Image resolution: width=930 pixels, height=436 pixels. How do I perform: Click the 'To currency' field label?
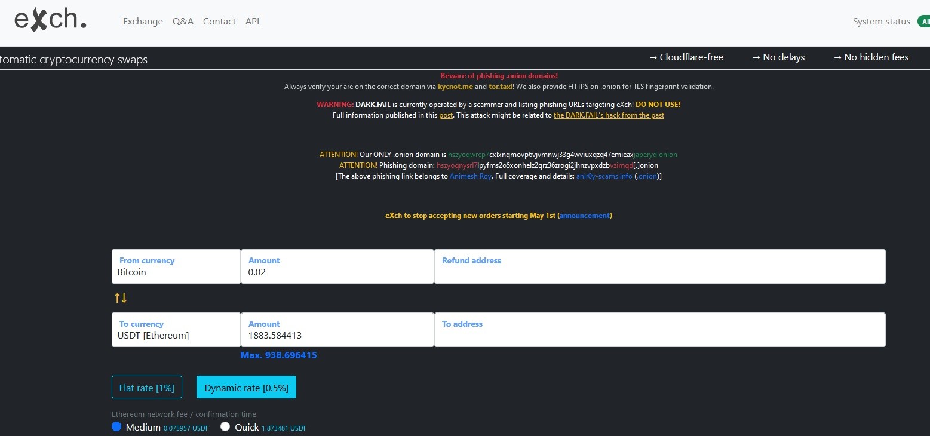click(142, 324)
